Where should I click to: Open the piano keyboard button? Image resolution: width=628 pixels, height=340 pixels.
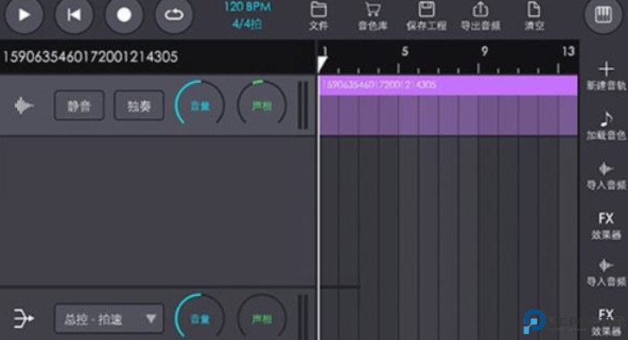603,14
